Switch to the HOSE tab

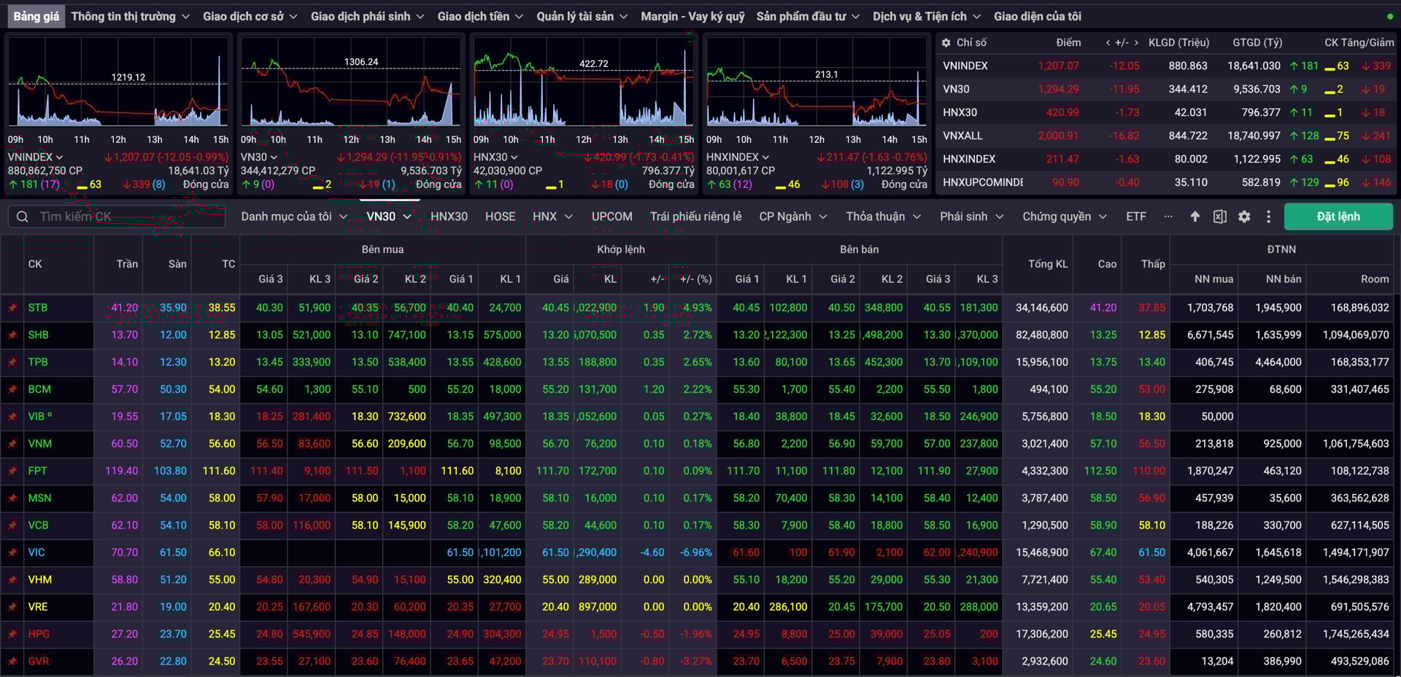click(500, 216)
